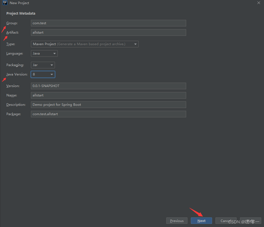Close the New Project dialog
Viewport: 264px width, 227px height.
tap(258, 3)
